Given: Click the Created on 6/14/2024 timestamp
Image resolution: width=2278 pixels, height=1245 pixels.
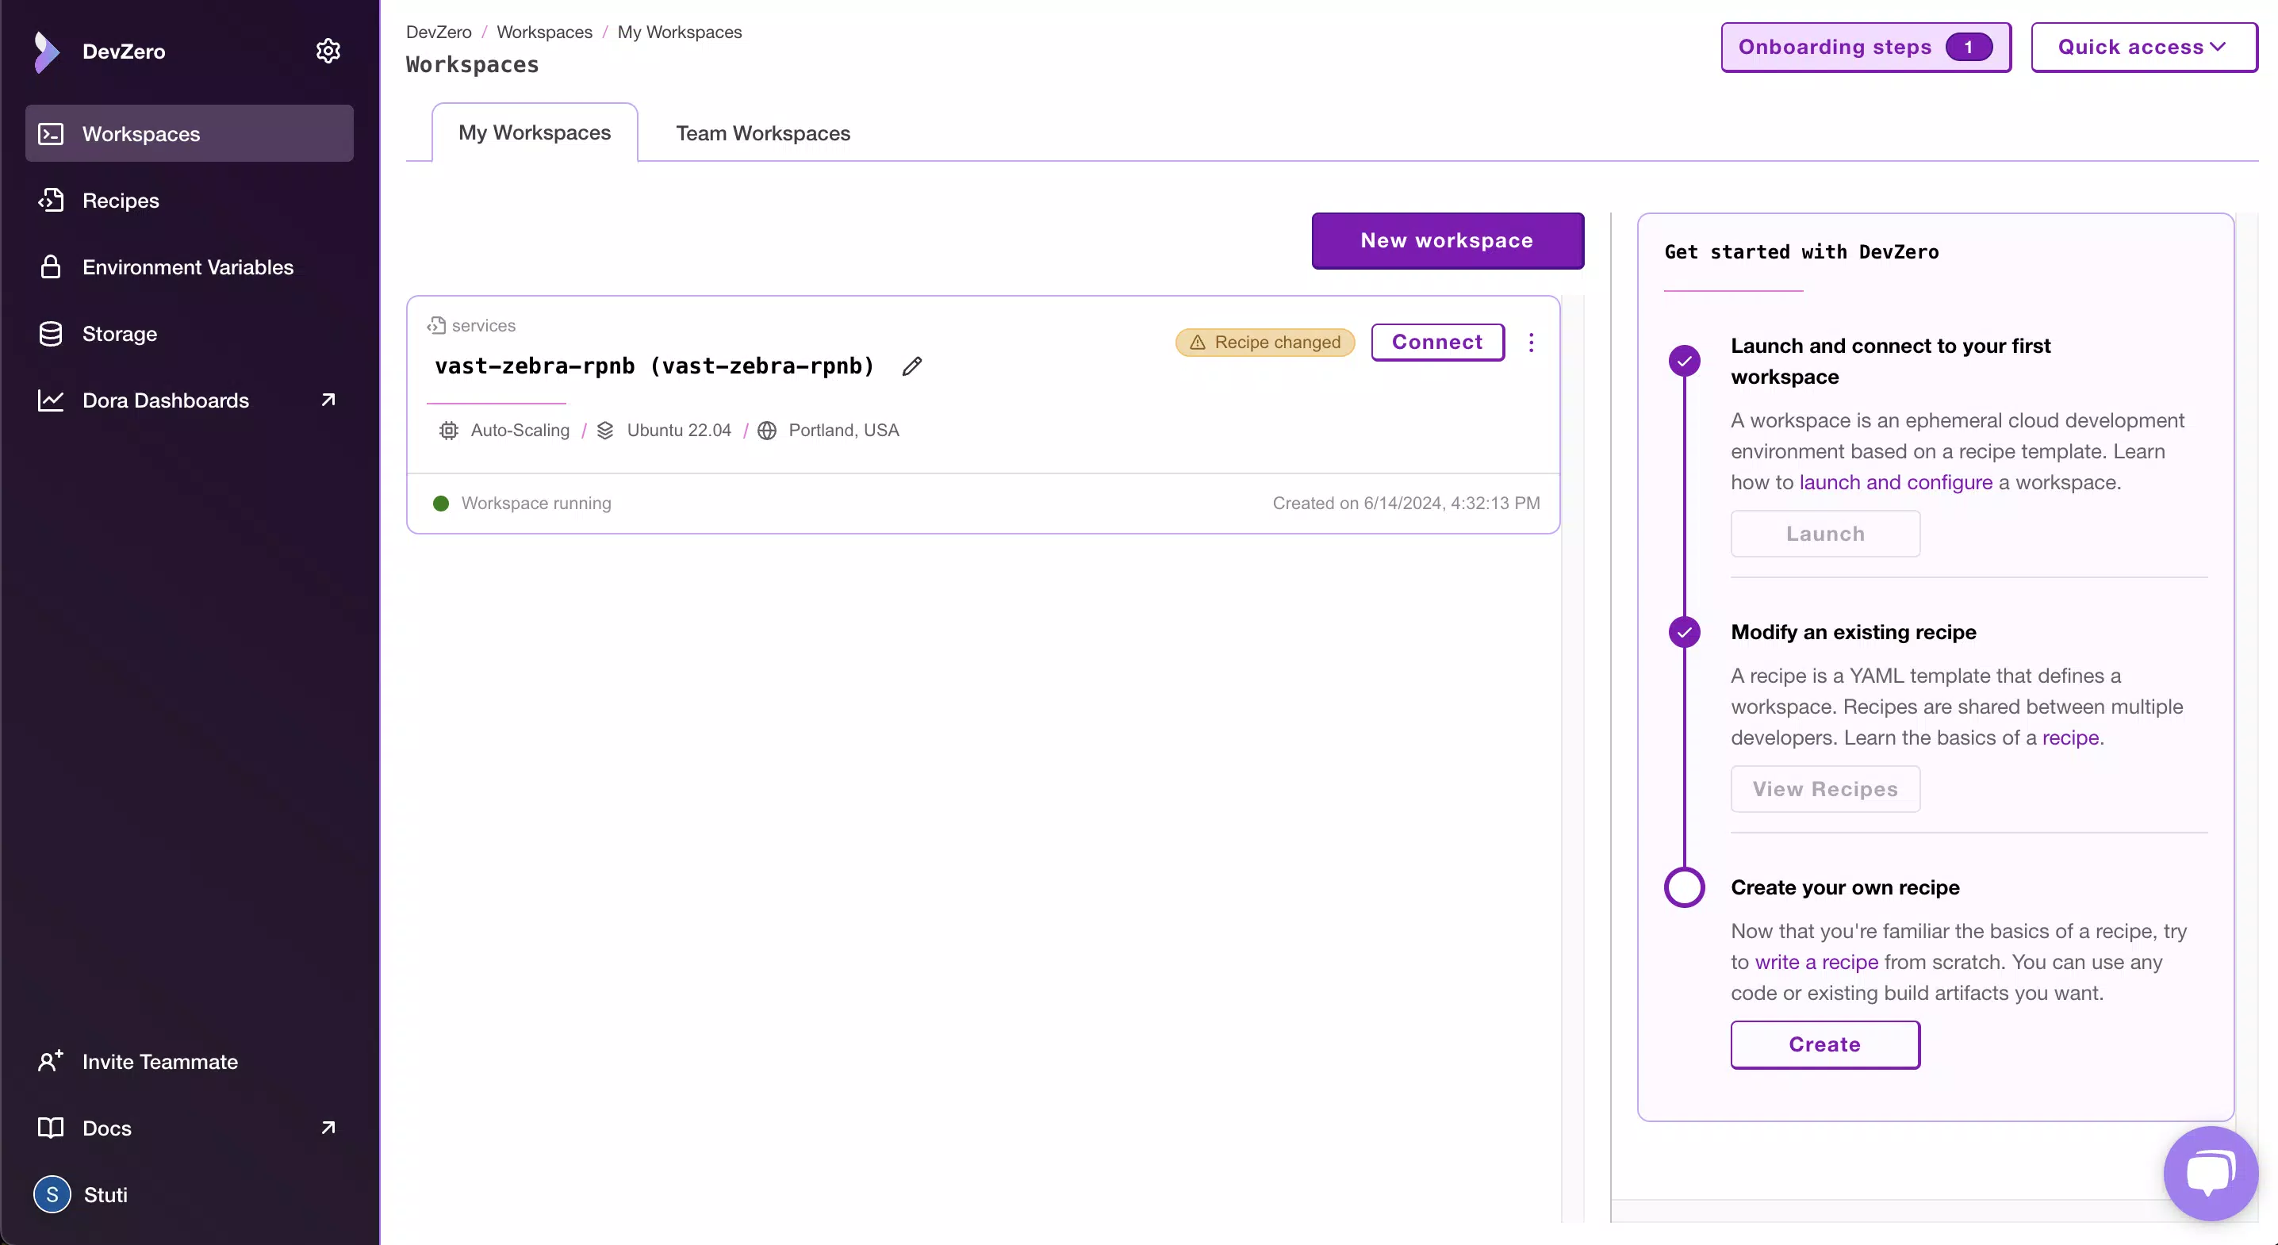Looking at the screenshot, I should pos(1406,503).
